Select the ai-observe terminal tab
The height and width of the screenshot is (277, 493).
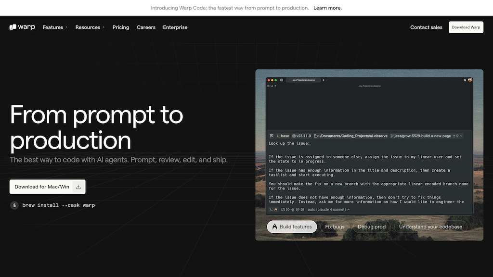pyautogui.click(x=303, y=80)
